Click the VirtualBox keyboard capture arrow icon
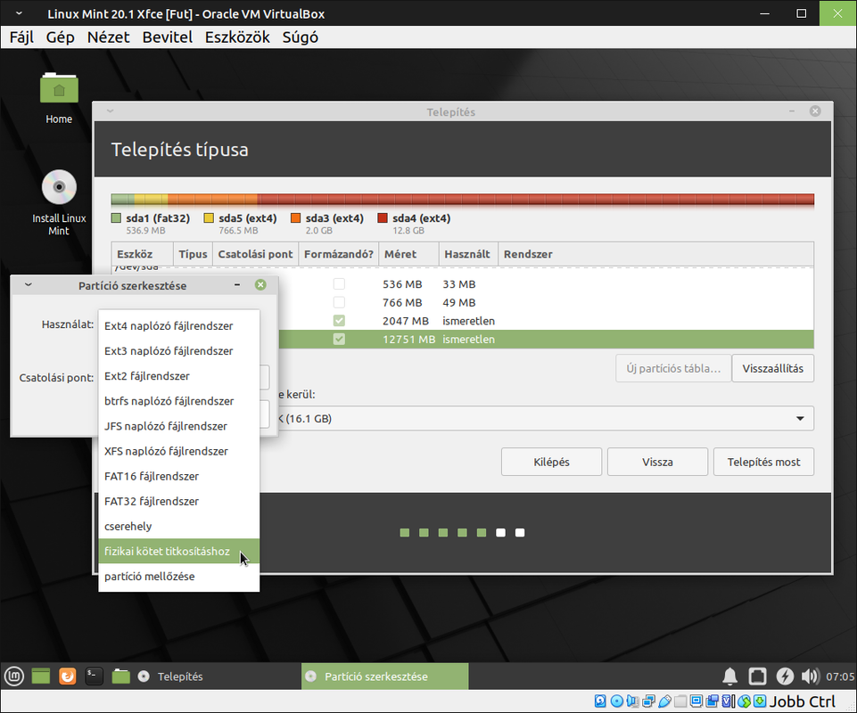The height and width of the screenshot is (713, 857). pyautogui.click(x=760, y=701)
